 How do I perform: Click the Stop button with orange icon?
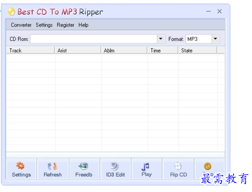click(209, 169)
